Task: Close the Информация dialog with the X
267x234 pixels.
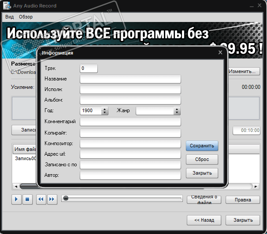Action: (220, 52)
